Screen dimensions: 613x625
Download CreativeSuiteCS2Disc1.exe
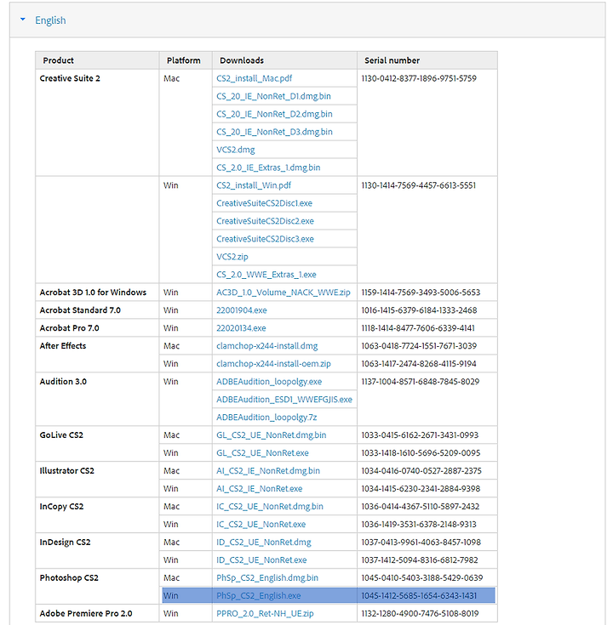(264, 203)
